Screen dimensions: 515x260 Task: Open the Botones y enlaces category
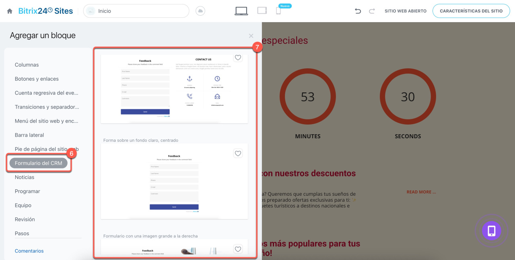[x=37, y=79]
